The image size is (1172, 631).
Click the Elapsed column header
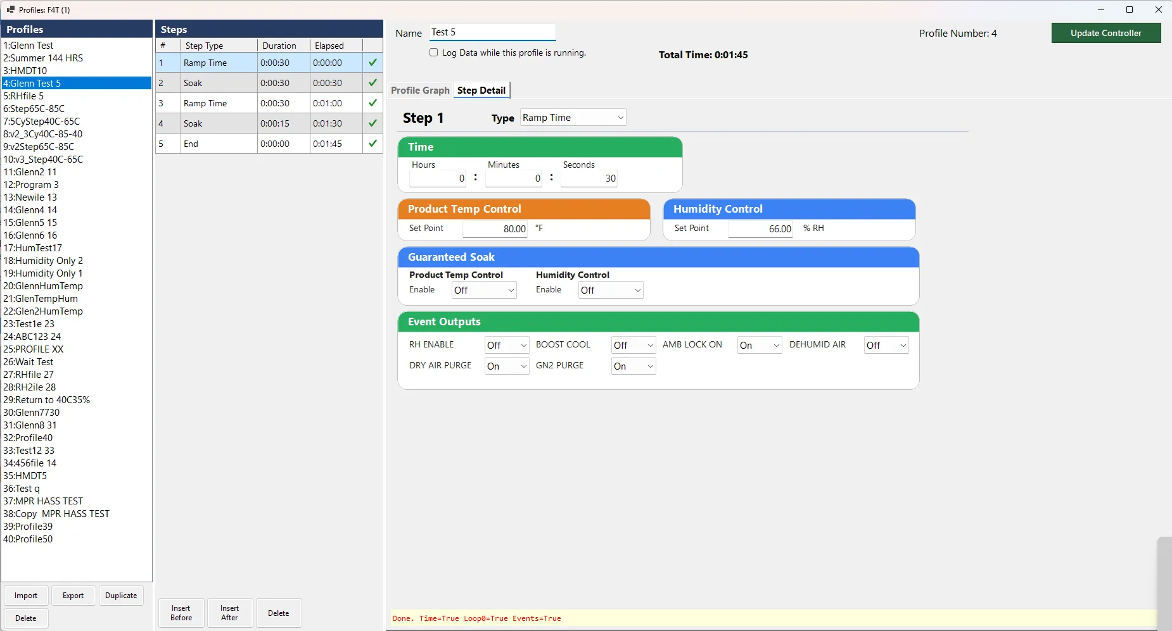click(x=336, y=46)
